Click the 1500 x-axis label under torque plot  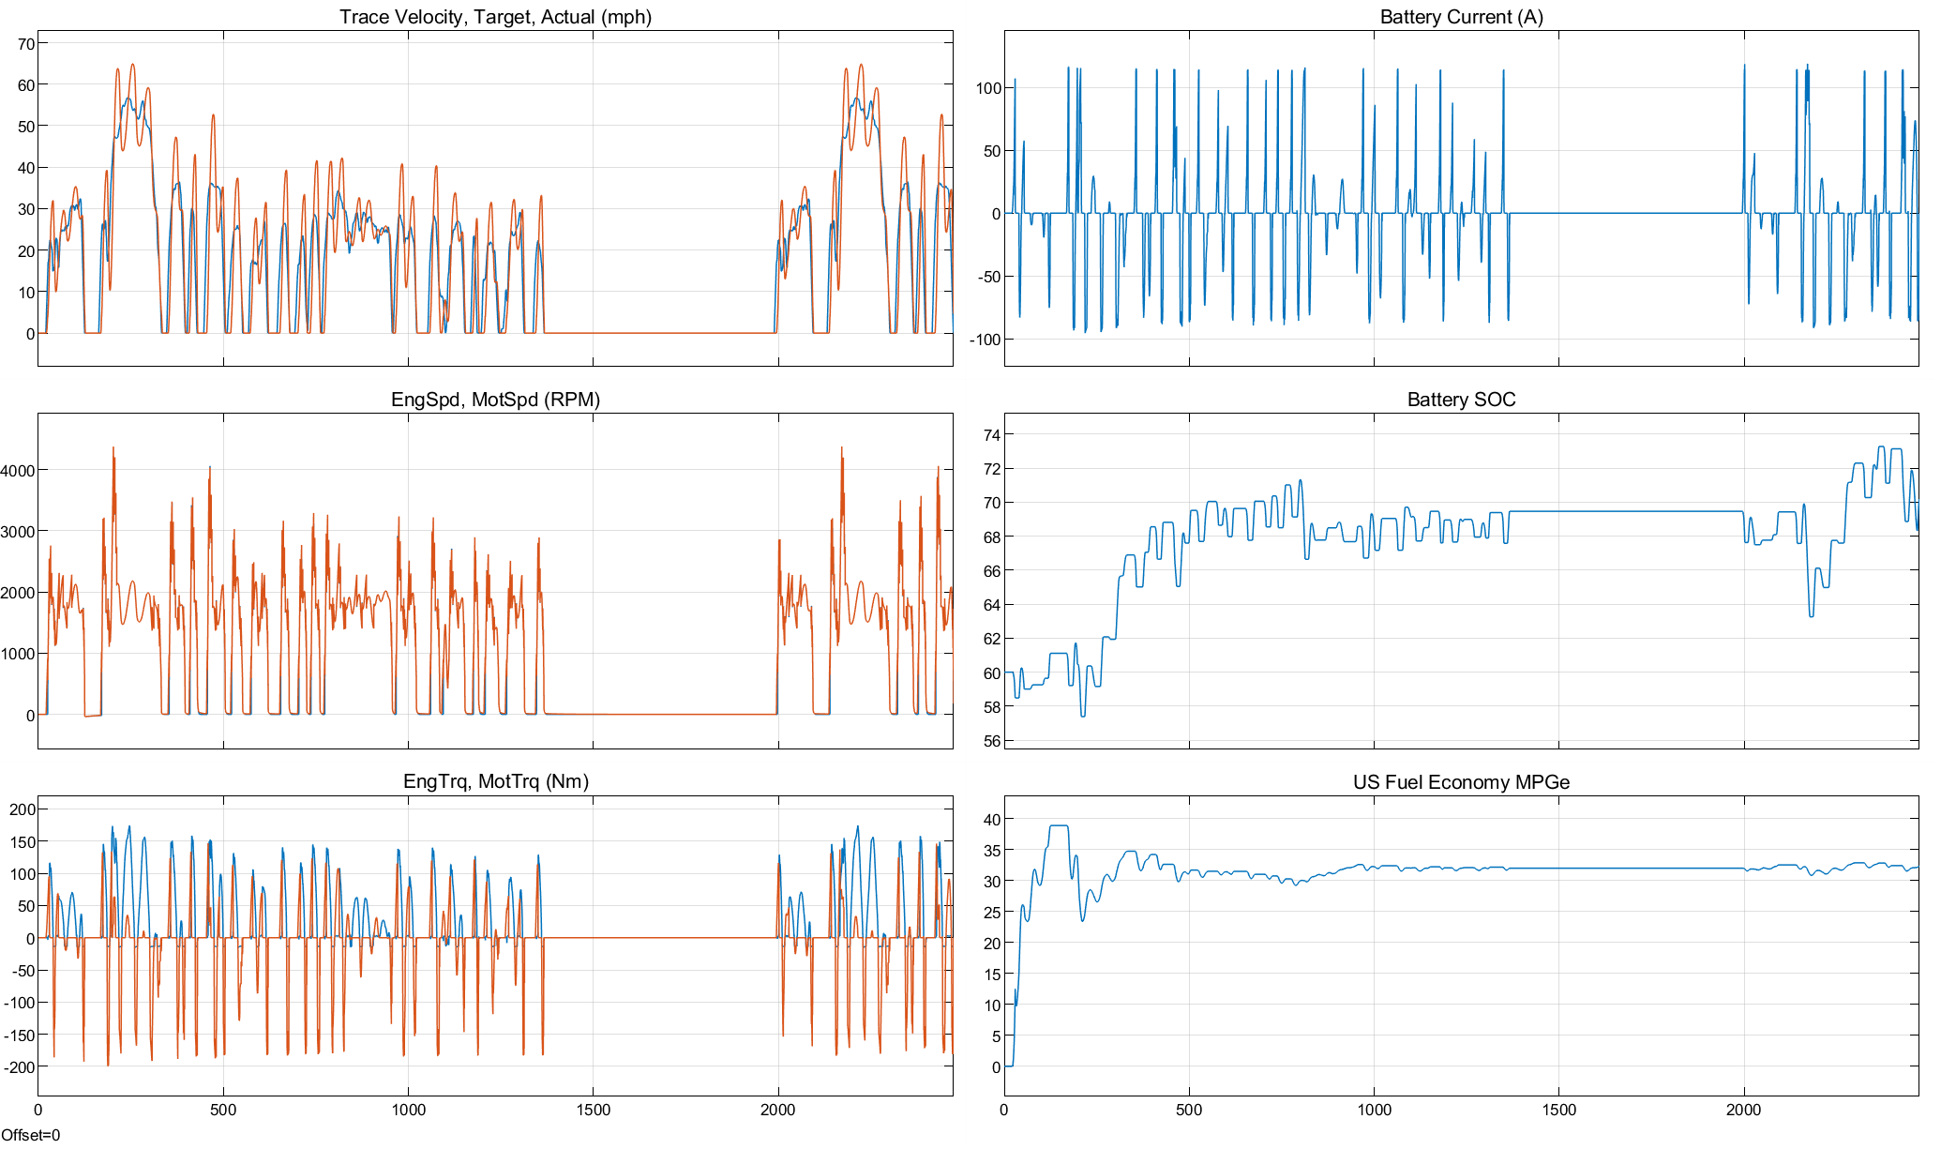tap(593, 1111)
